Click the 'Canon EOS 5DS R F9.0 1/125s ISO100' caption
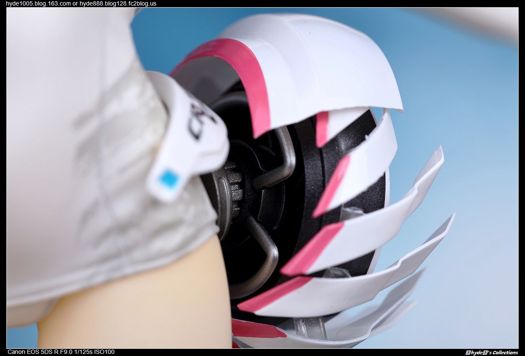The width and height of the screenshot is (525, 356). [x=61, y=352]
